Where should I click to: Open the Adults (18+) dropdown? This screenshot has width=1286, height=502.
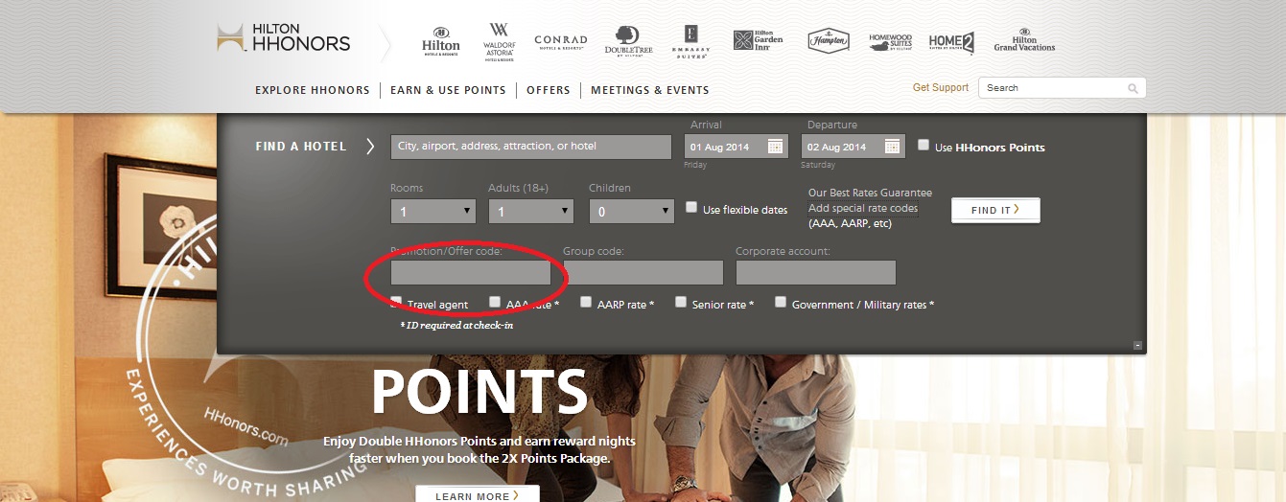[530, 211]
